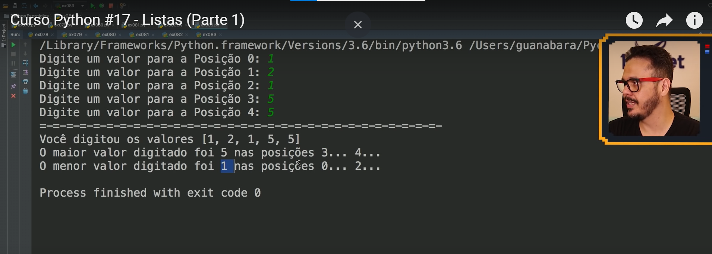
Task: Open the video info card icon
Action: click(x=694, y=20)
